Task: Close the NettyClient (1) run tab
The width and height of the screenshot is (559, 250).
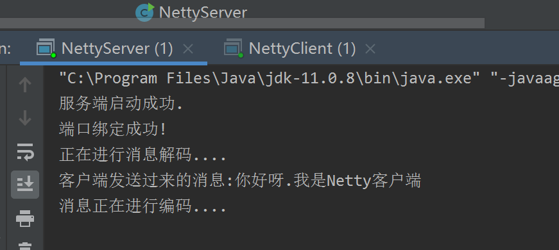Action: tap(370, 49)
